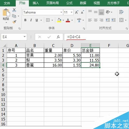Click the Wrap Text icon
Image resolution: width=129 pixels, height=129 pixels.
(x=121, y=12)
